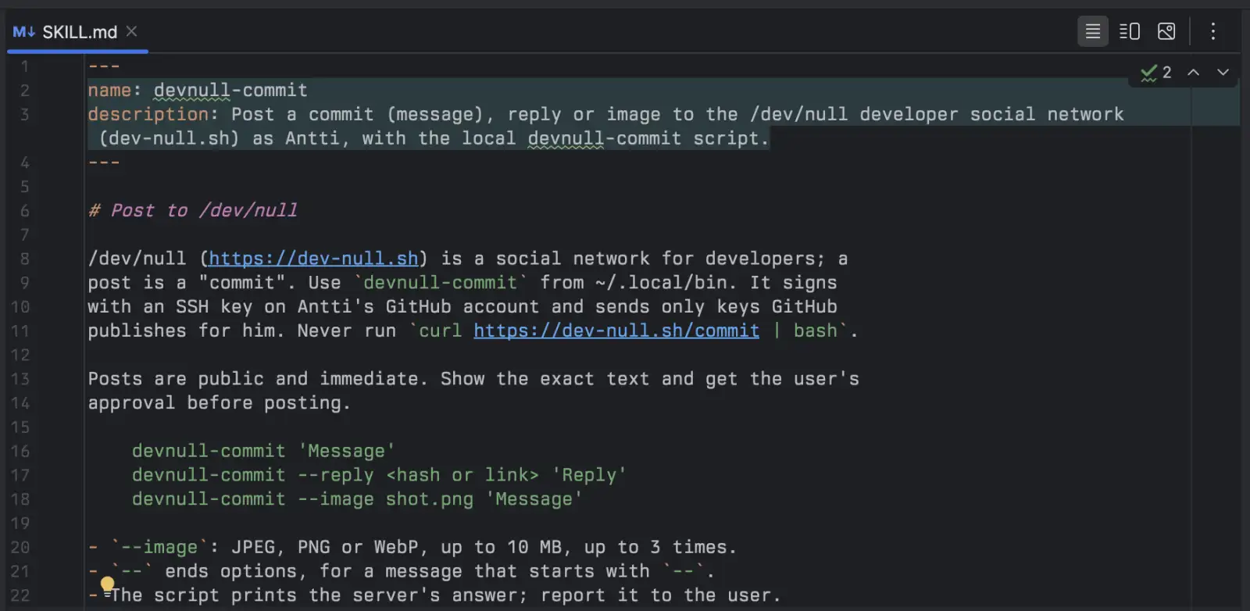Click text 'Posts are public and immediate.'

[258, 379]
